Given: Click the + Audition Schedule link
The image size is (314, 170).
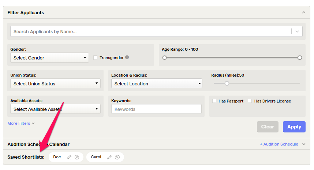Looking at the screenshot, I should tap(279, 144).
